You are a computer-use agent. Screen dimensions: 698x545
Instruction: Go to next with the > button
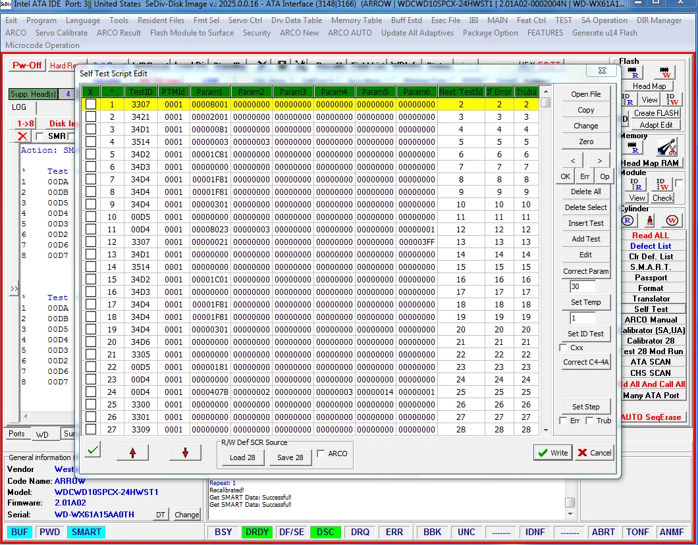tap(600, 161)
